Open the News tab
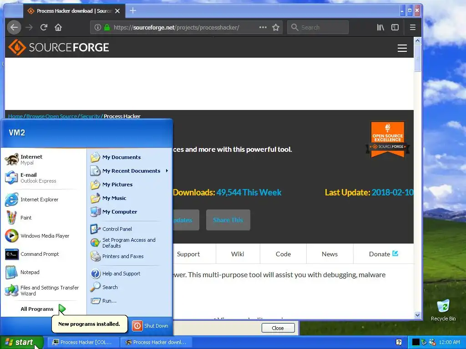The width and height of the screenshot is (466, 349). (329, 254)
